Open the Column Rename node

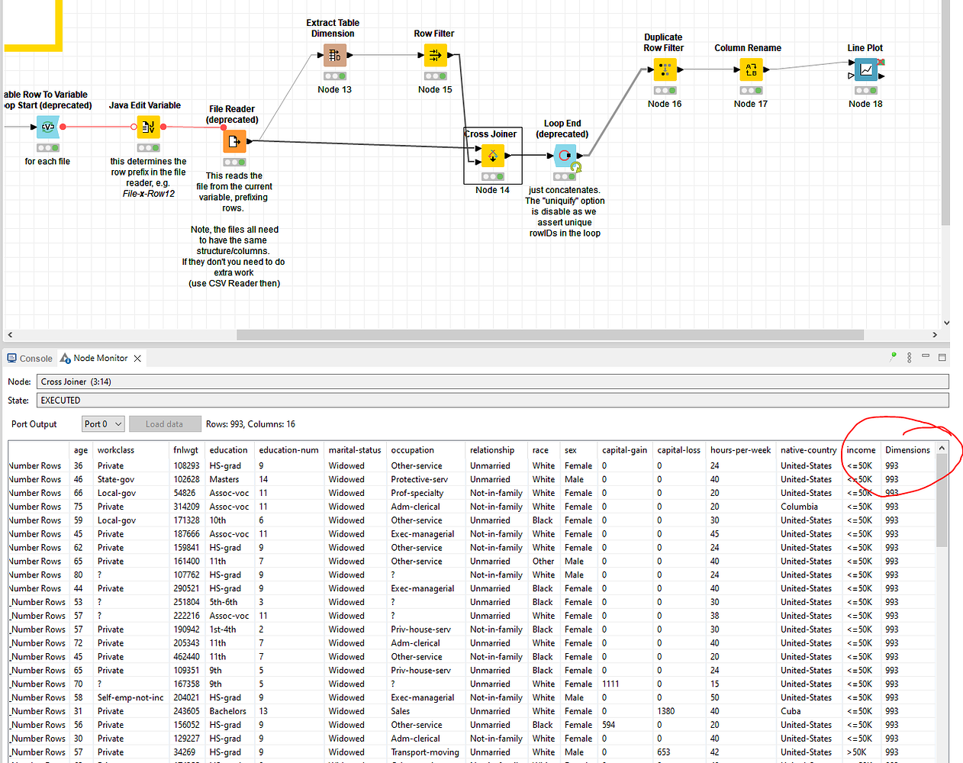click(750, 69)
